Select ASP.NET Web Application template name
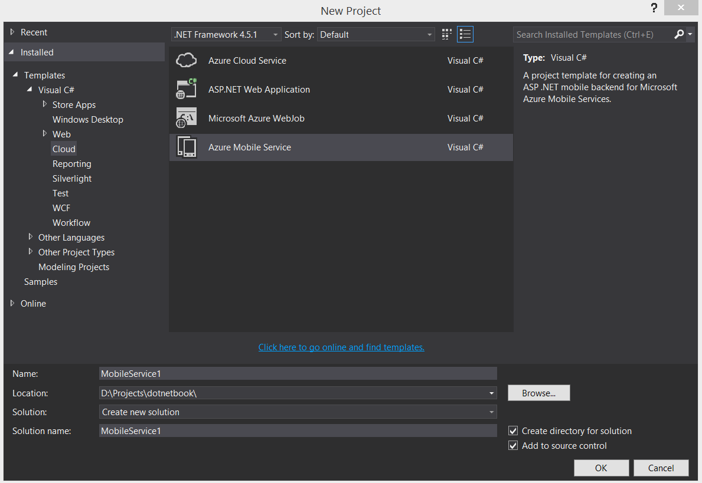The height and width of the screenshot is (483, 702). pos(259,90)
